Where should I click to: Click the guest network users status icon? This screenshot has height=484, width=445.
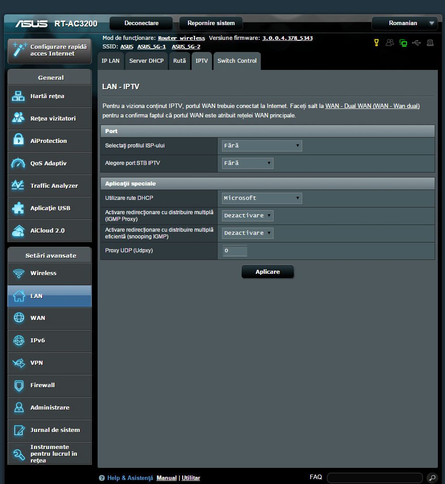pos(390,43)
